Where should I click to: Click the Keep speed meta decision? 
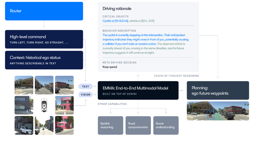(109, 67)
